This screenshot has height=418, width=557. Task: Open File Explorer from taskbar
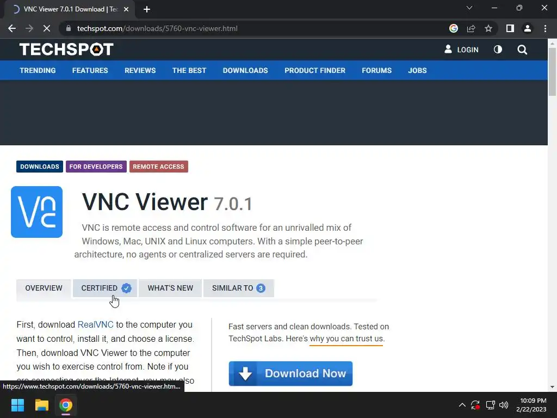coord(41,405)
